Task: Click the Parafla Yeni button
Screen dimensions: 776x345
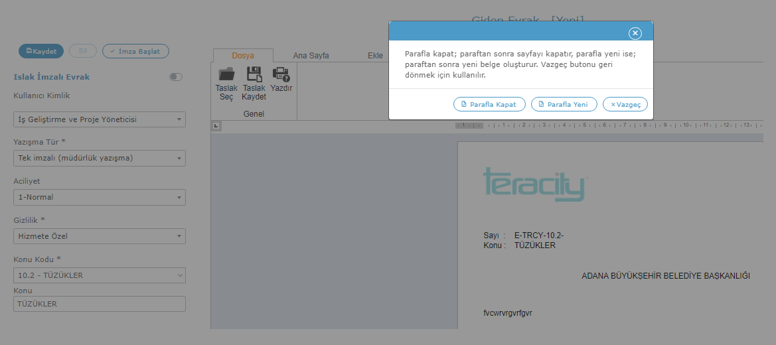Action: pos(564,104)
